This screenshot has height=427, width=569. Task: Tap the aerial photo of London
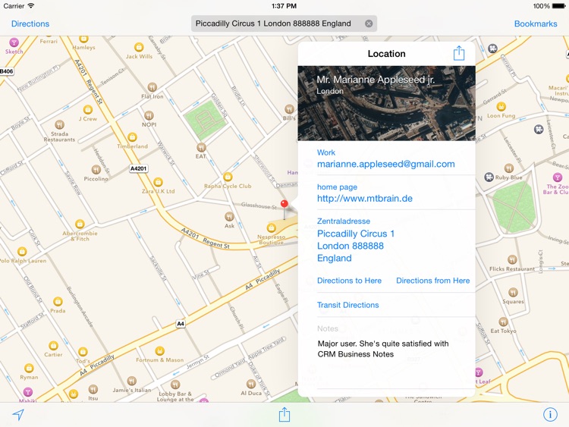coord(386,103)
